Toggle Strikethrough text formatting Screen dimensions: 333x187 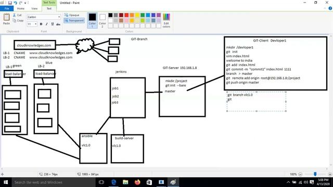[x=58, y=24]
